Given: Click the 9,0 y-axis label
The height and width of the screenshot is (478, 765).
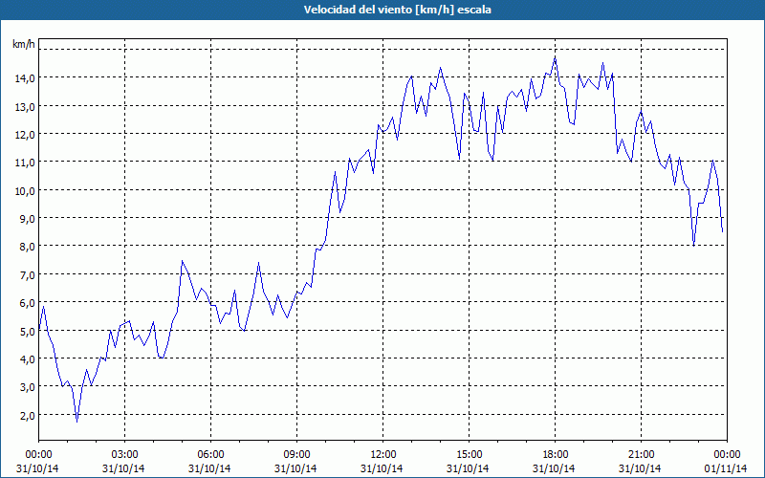Looking at the screenshot, I should tap(27, 219).
